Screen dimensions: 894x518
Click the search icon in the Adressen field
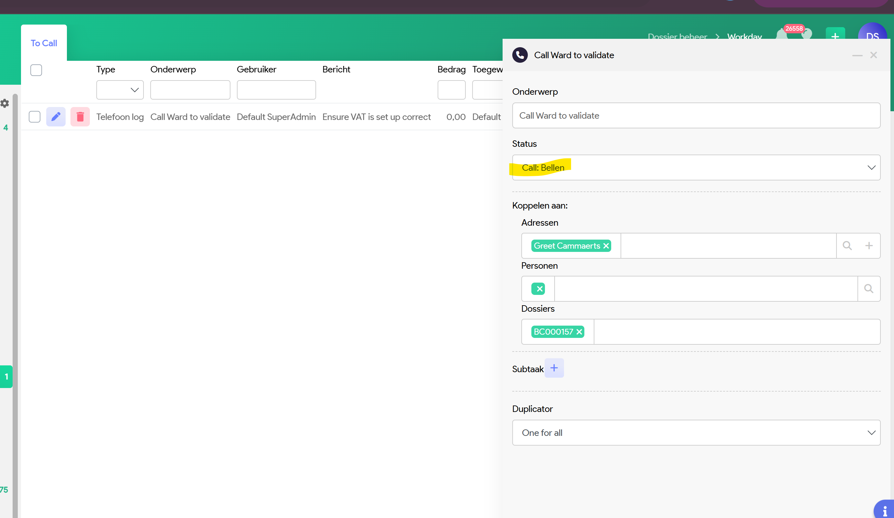coord(847,245)
